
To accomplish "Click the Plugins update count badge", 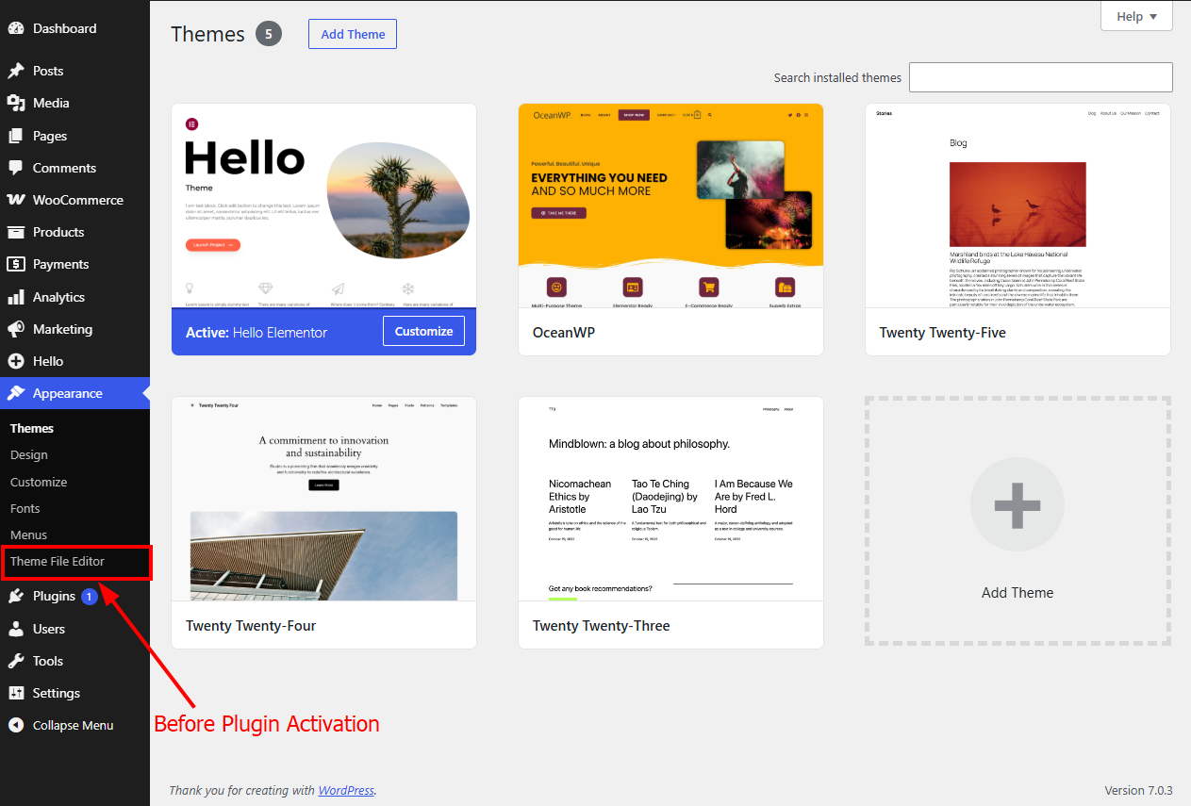I will tap(90, 596).
